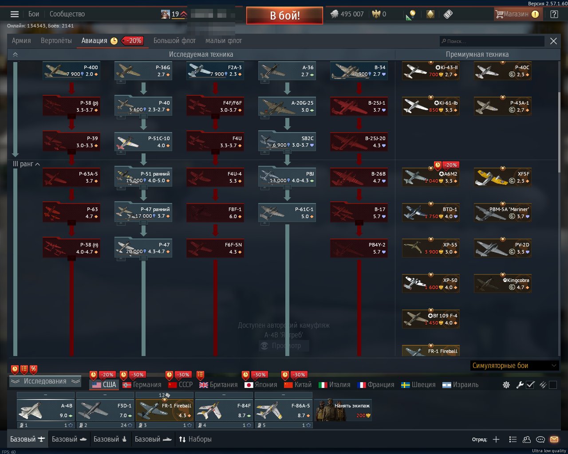Expand the P-40 aircraft group
568x454 pixels.
(143, 116)
